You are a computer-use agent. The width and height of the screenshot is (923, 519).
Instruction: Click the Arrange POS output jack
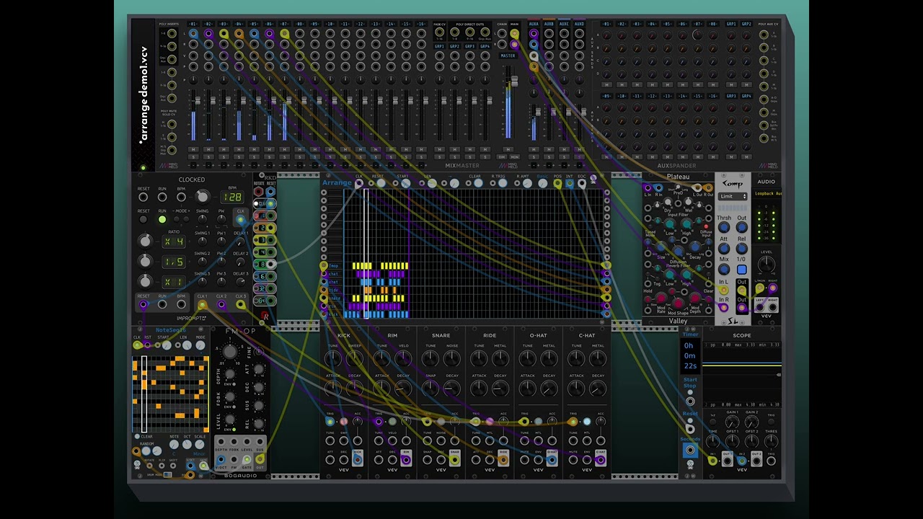[x=557, y=185]
